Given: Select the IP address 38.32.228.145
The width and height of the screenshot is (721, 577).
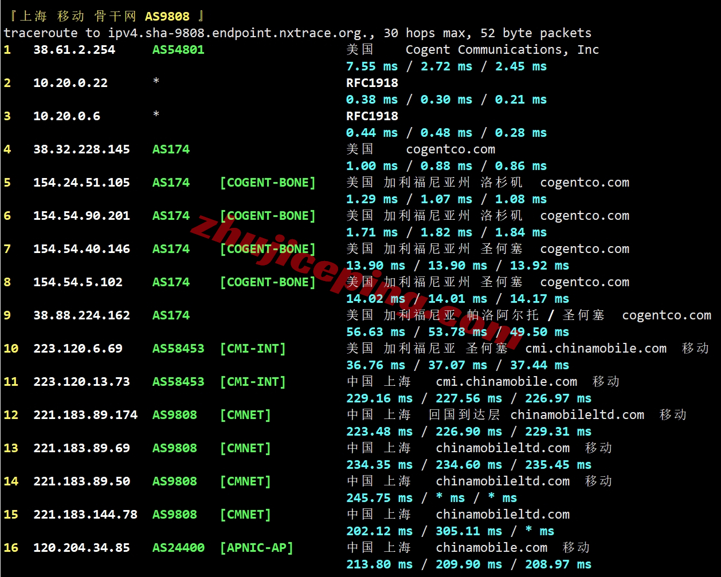Looking at the screenshot, I should coord(82,149).
